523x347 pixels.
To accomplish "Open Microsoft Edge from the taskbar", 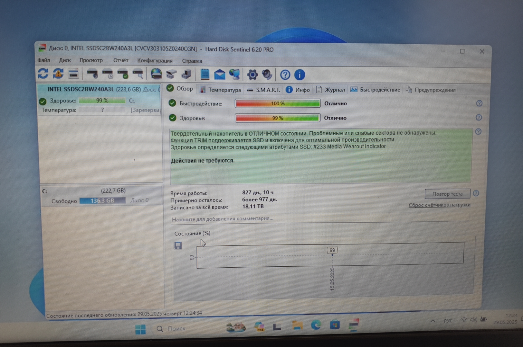I will click(316, 325).
